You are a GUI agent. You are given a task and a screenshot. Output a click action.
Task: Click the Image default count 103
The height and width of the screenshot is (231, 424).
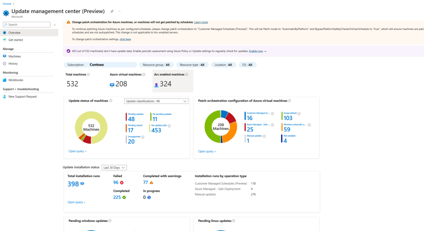(x=288, y=118)
